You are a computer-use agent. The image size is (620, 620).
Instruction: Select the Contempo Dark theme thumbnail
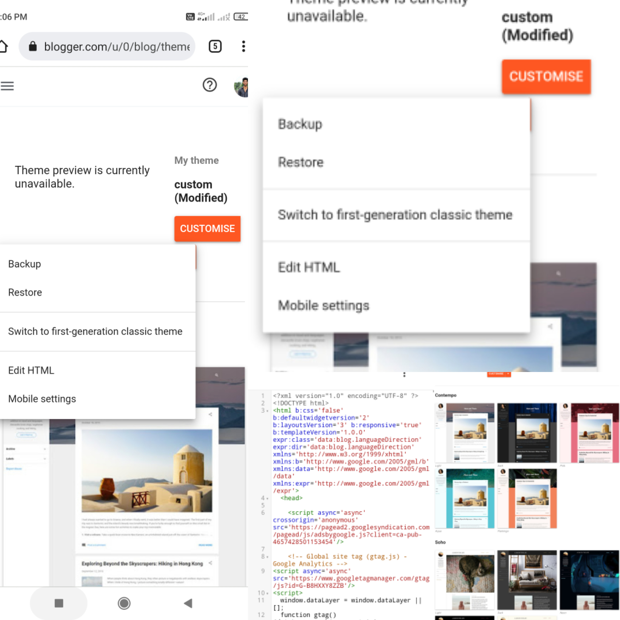point(527,433)
